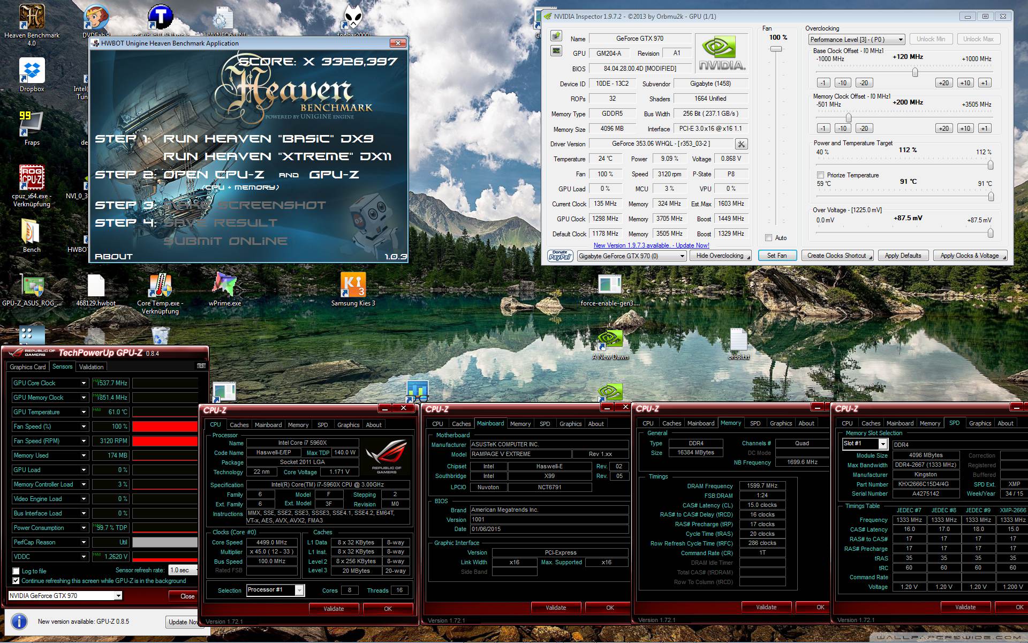The image size is (1028, 643).
Task: Open SPD tab in Memory CPU-Z window
Action: pyautogui.click(x=755, y=423)
